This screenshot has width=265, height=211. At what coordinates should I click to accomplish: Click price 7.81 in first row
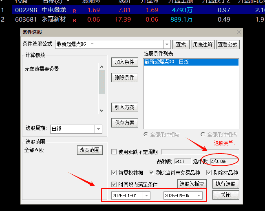point(124,10)
